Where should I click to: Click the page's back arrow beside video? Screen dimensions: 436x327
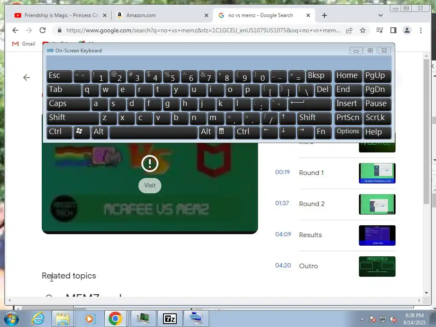pos(26,77)
